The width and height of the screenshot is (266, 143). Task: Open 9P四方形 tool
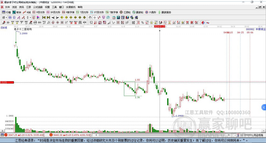tap(54, 12)
